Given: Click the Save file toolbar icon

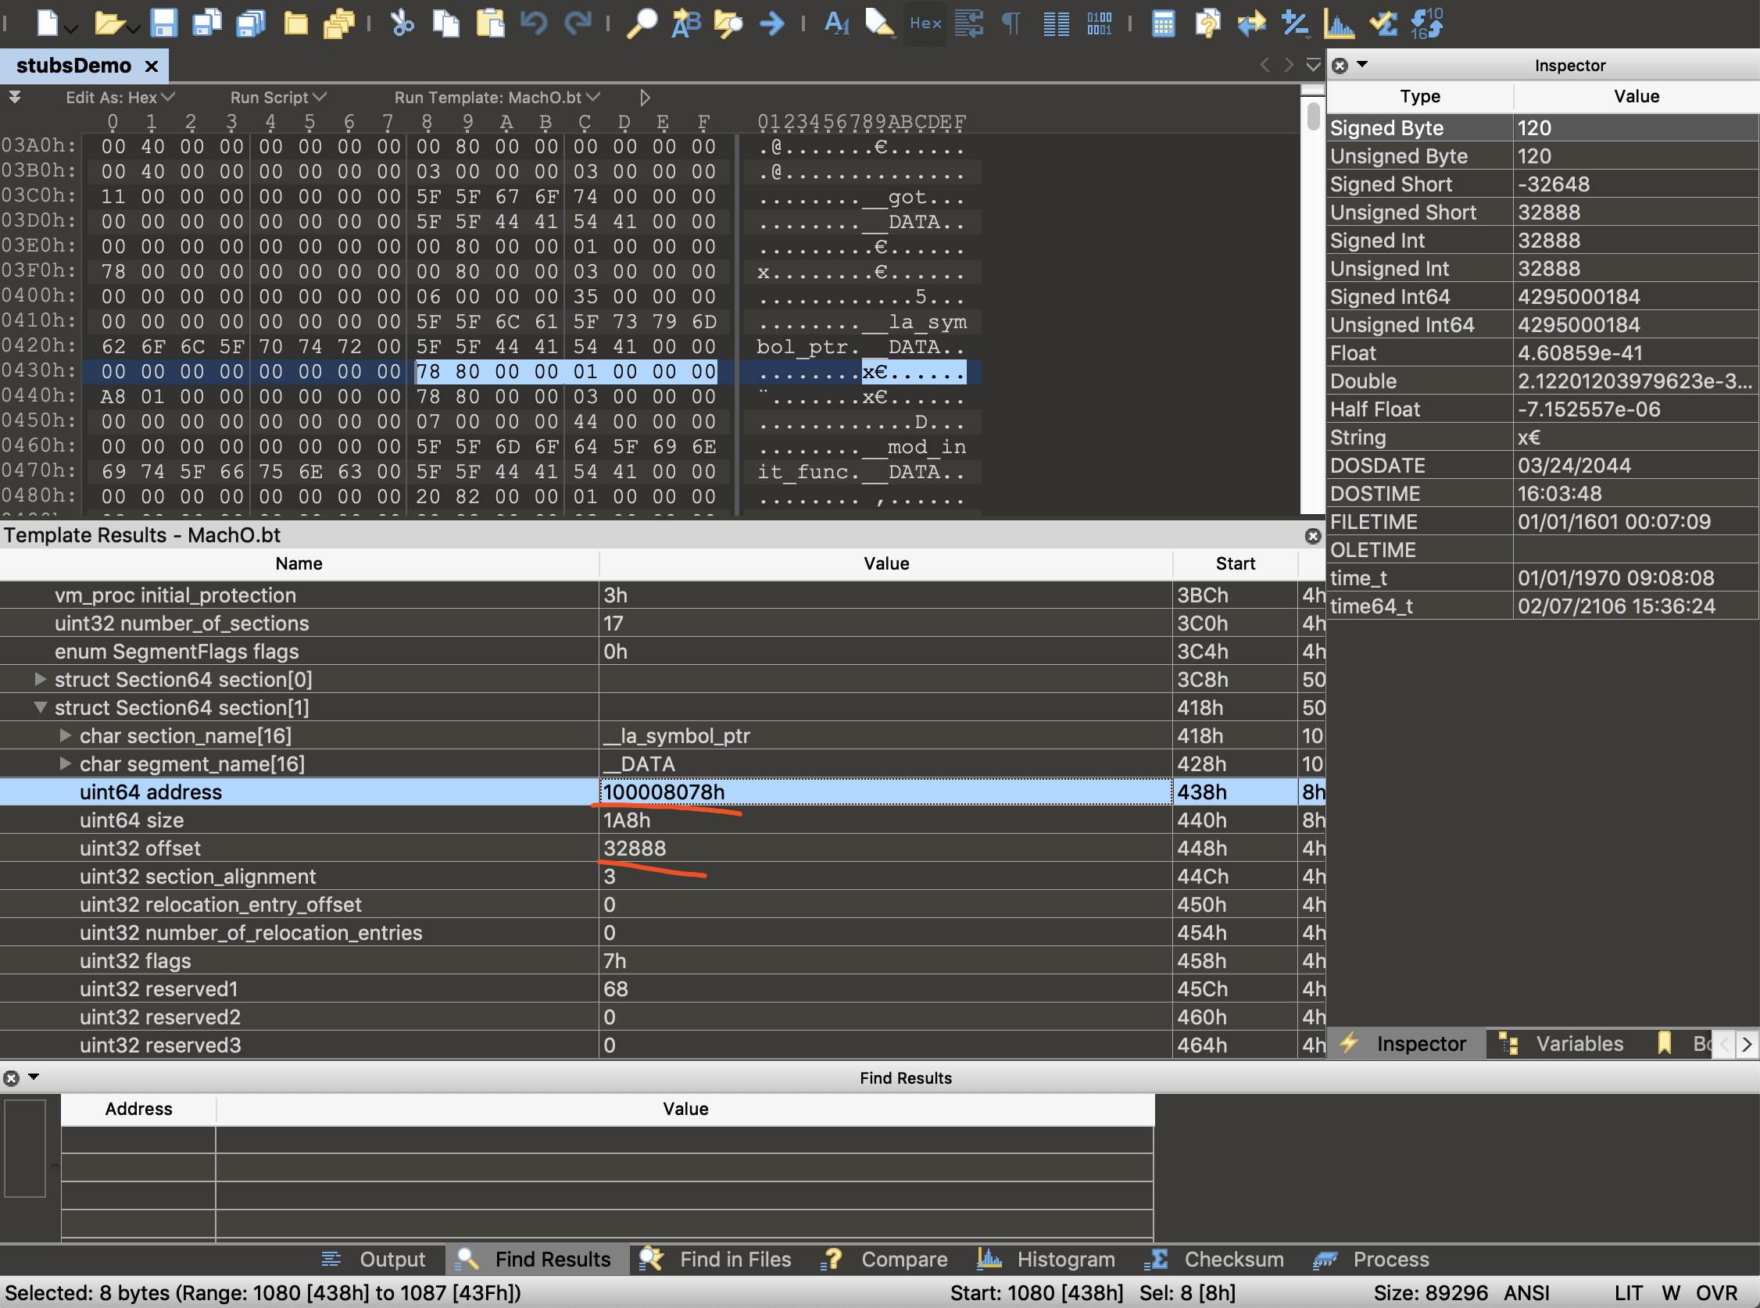Looking at the screenshot, I should [163, 23].
